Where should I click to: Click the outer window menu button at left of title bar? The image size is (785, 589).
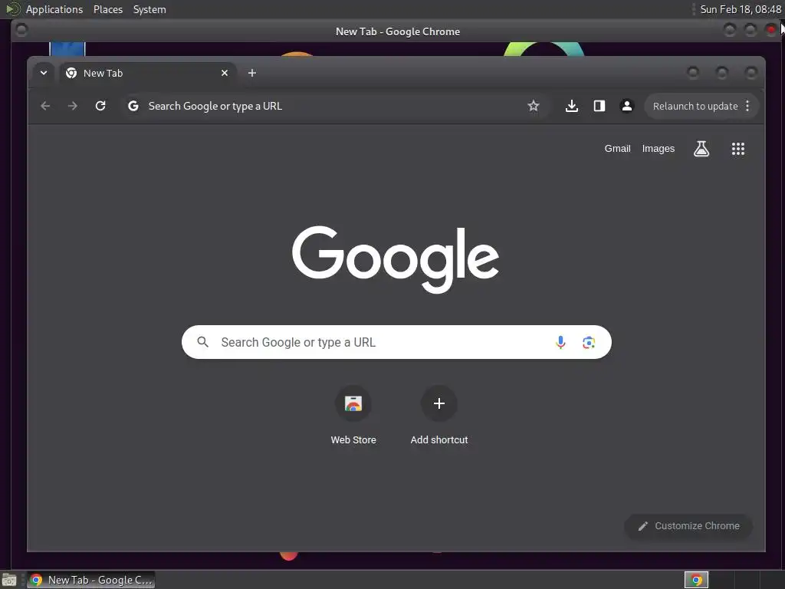click(21, 30)
